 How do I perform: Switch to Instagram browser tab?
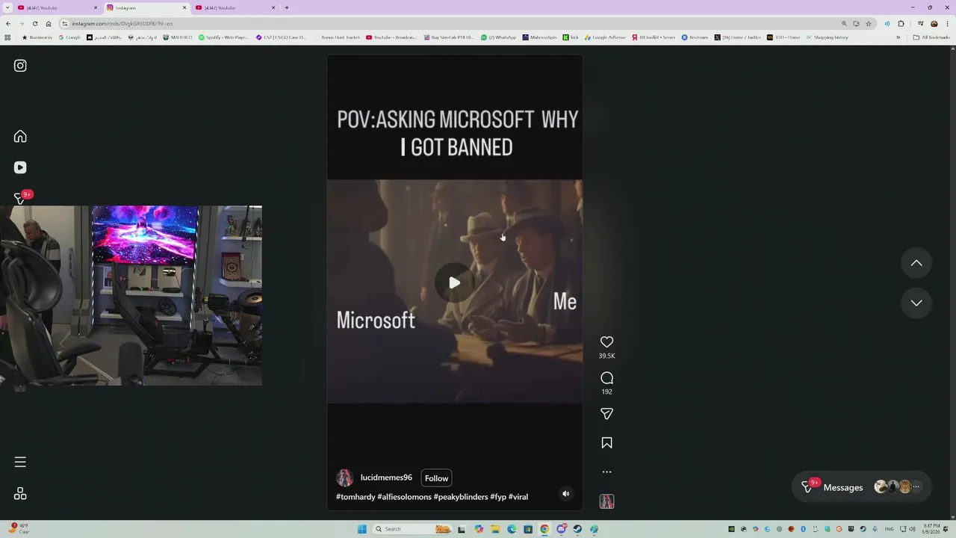pyautogui.click(x=146, y=7)
